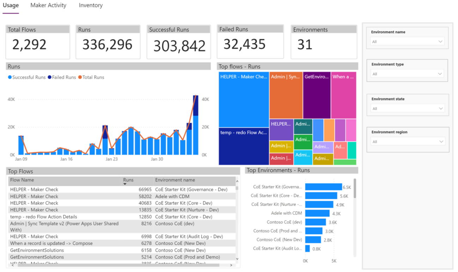Open the Environment type dropdown
458x272 pixels.
[407, 74]
